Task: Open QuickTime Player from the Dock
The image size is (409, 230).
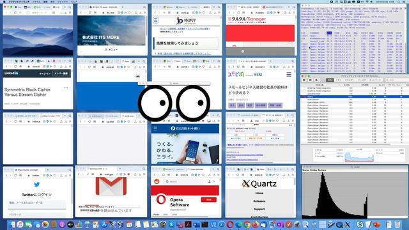Action: click(339, 224)
